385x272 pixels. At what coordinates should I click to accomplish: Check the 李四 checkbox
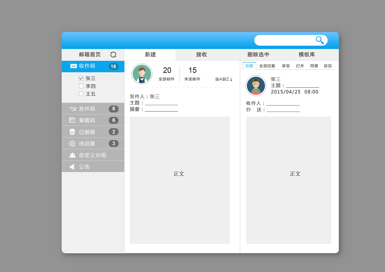(x=81, y=86)
